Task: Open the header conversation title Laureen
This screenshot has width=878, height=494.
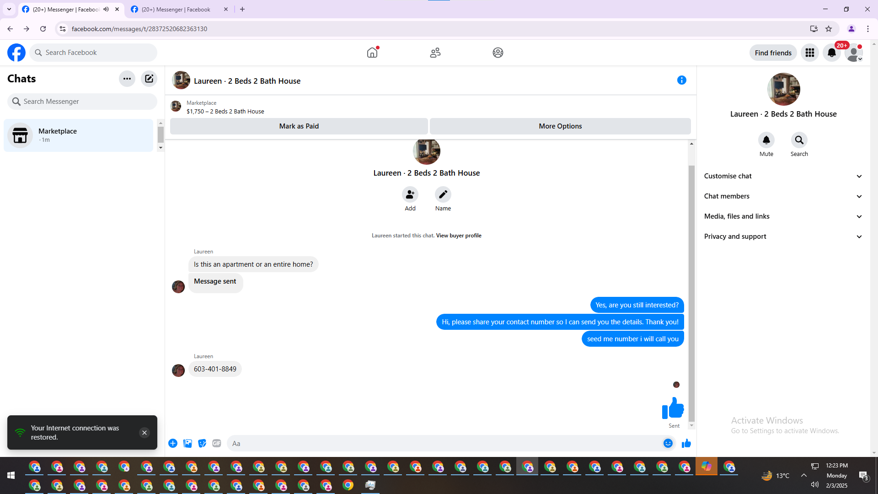Action: pyautogui.click(x=247, y=81)
